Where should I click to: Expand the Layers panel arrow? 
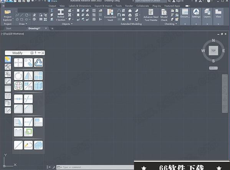[207, 24]
